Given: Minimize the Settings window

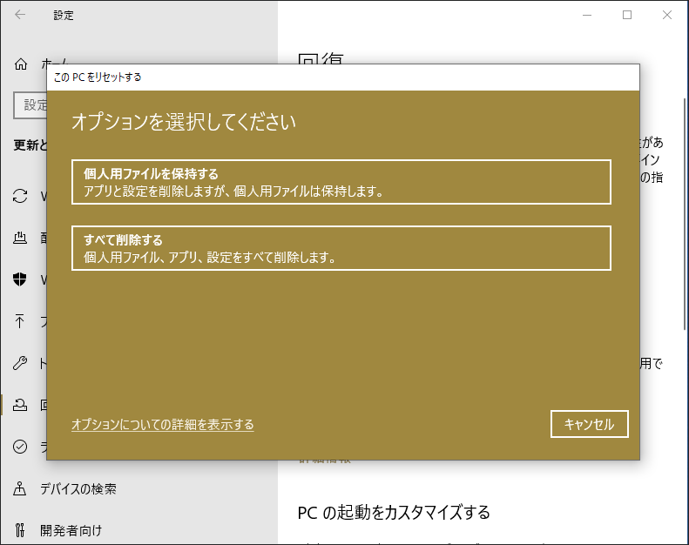Looking at the screenshot, I should (587, 15).
